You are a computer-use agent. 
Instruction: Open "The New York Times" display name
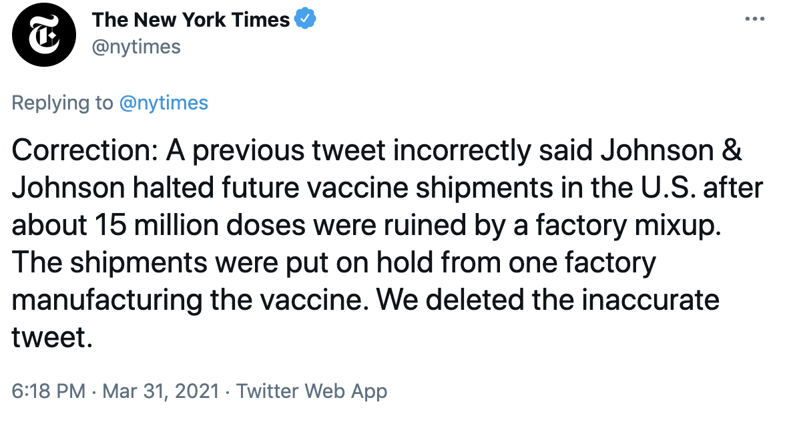pos(191,19)
